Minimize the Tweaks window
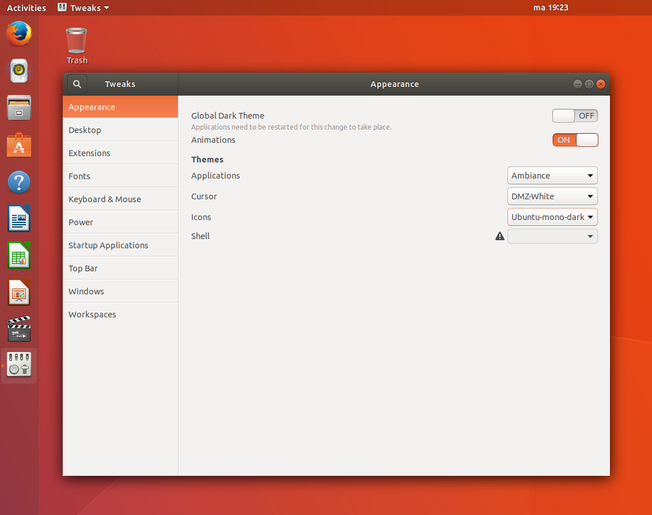This screenshot has width=652, height=515. pyautogui.click(x=577, y=84)
